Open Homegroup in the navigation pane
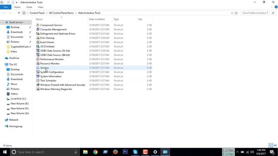This screenshot has width=278, height=156. [x=16, y=127]
